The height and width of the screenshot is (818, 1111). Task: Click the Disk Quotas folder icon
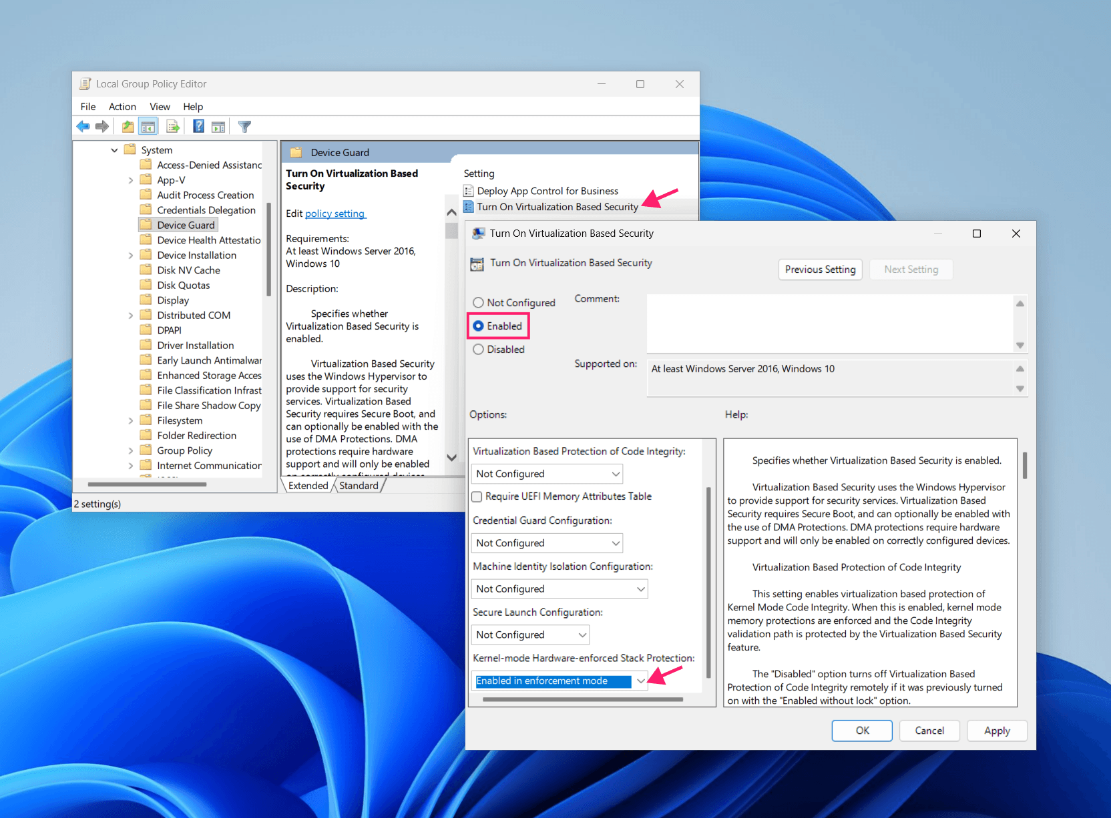pos(146,285)
